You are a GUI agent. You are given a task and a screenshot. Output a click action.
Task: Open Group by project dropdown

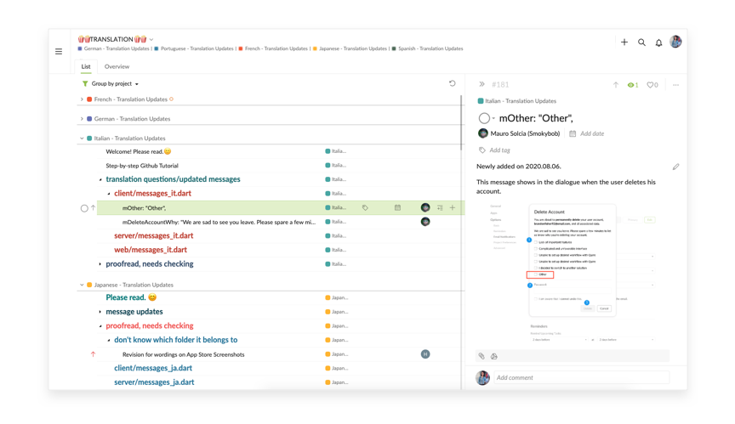pyautogui.click(x=115, y=84)
